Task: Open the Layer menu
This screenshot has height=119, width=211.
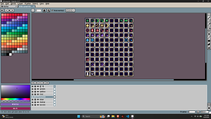Action: (20, 4)
